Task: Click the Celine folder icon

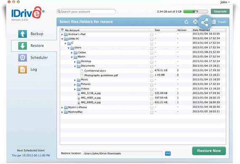Action: point(75,53)
